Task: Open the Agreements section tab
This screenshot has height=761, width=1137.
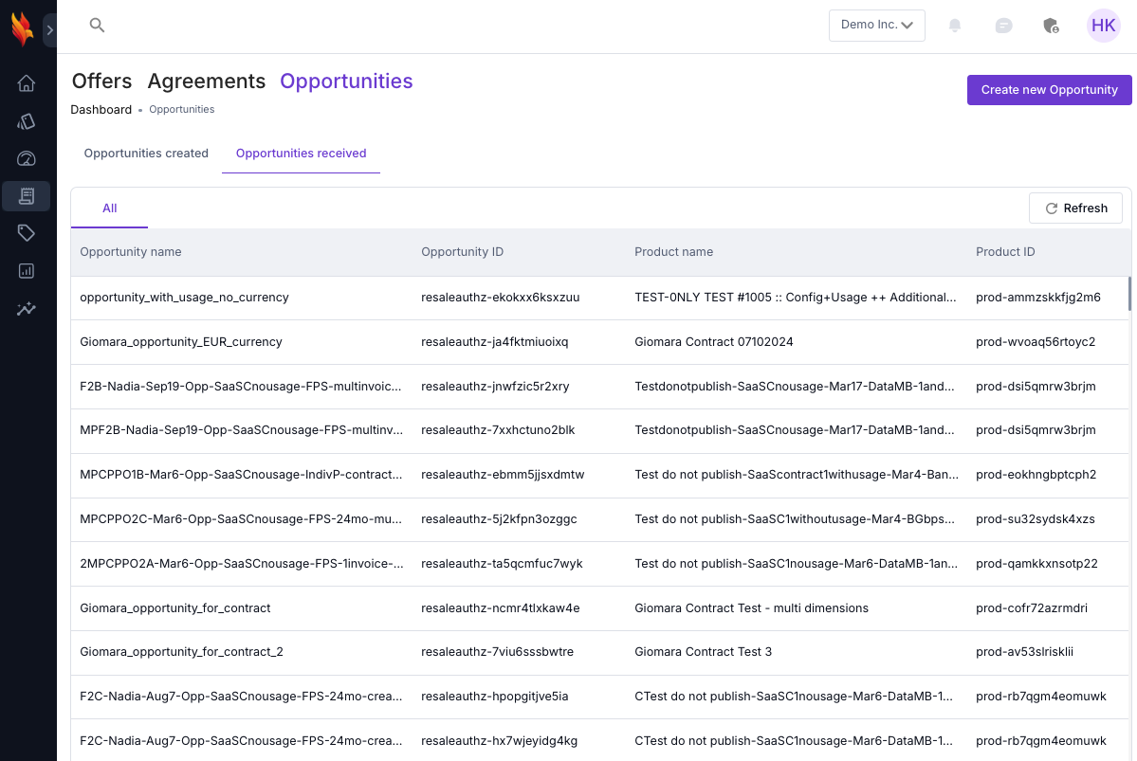Action: (x=206, y=82)
